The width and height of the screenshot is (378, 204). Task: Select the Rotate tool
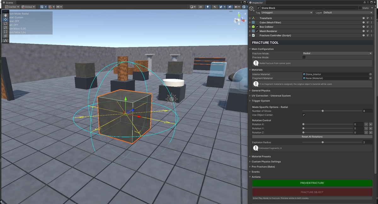click(x=5, y=24)
